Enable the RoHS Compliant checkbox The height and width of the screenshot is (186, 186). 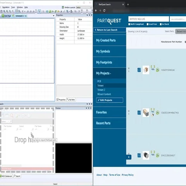click(129, 24)
